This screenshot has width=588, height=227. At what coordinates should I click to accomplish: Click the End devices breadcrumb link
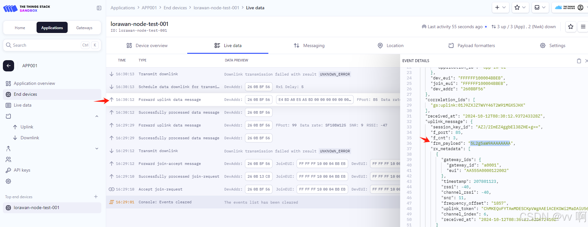175,8
